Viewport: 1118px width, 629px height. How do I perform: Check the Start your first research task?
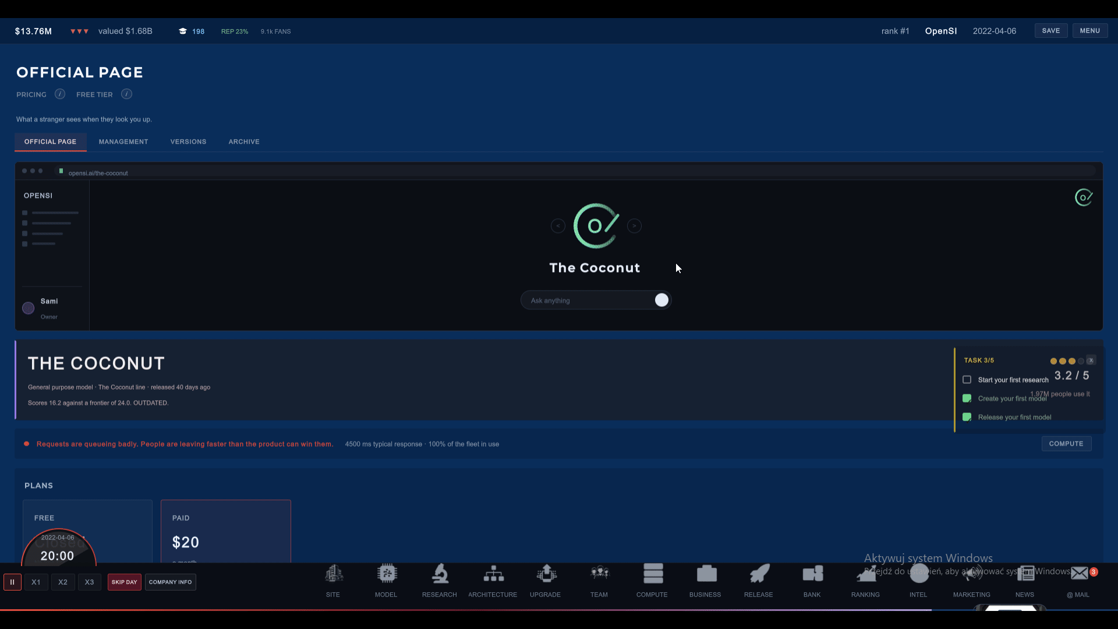pos(967,380)
